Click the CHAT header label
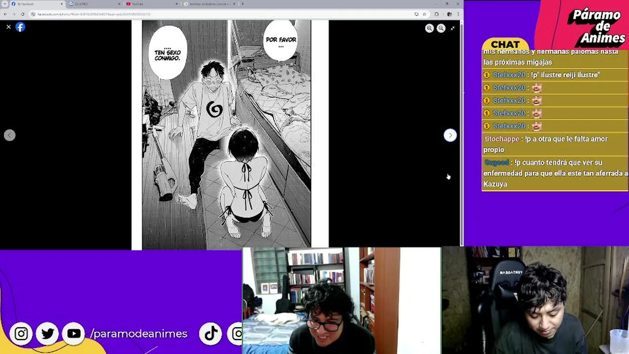This screenshot has width=629, height=354. (505, 45)
